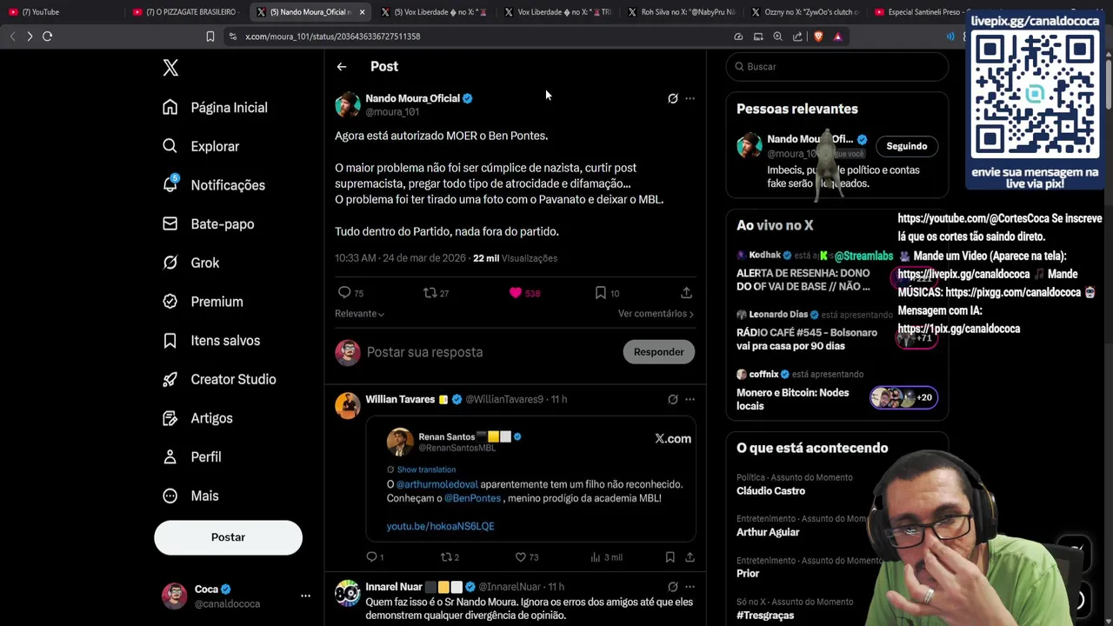This screenshot has width=1113, height=626.
Task: Click the Responder button
Action: tap(658, 352)
